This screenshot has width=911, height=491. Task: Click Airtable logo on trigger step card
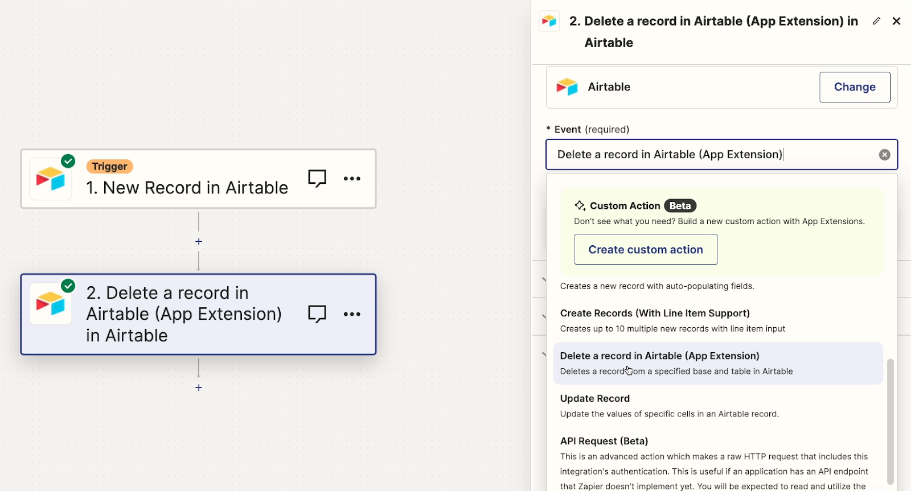click(51, 179)
